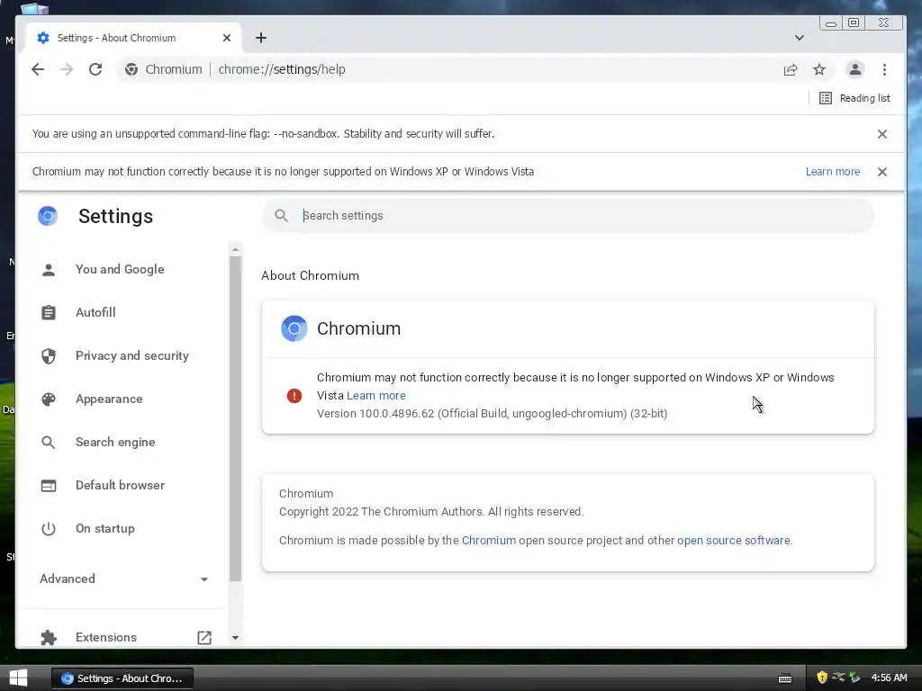The image size is (922, 691).
Task: Click the Chromium logo in About card
Action: click(294, 328)
